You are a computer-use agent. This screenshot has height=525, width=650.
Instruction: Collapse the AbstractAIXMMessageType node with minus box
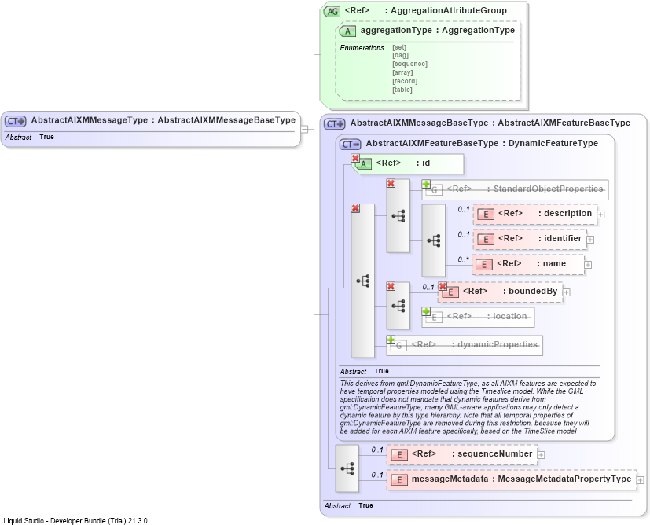point(304,129)
